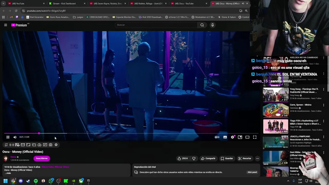
Task: Open the YouTube hamburger guide menu
Action: 5,25
